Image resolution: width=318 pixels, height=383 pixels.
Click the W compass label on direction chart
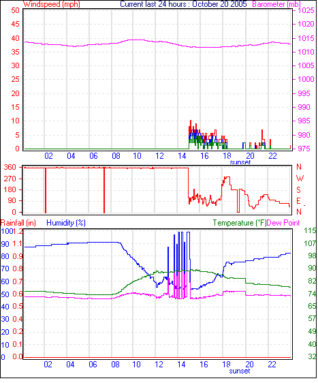pos(300,179)
